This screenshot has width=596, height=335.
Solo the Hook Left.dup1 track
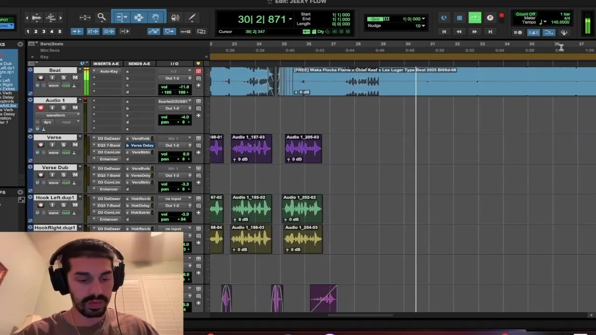pyautogui.click(x=63, y=205)
